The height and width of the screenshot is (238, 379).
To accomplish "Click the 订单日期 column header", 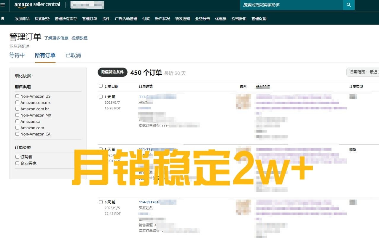I will [112, 86].
